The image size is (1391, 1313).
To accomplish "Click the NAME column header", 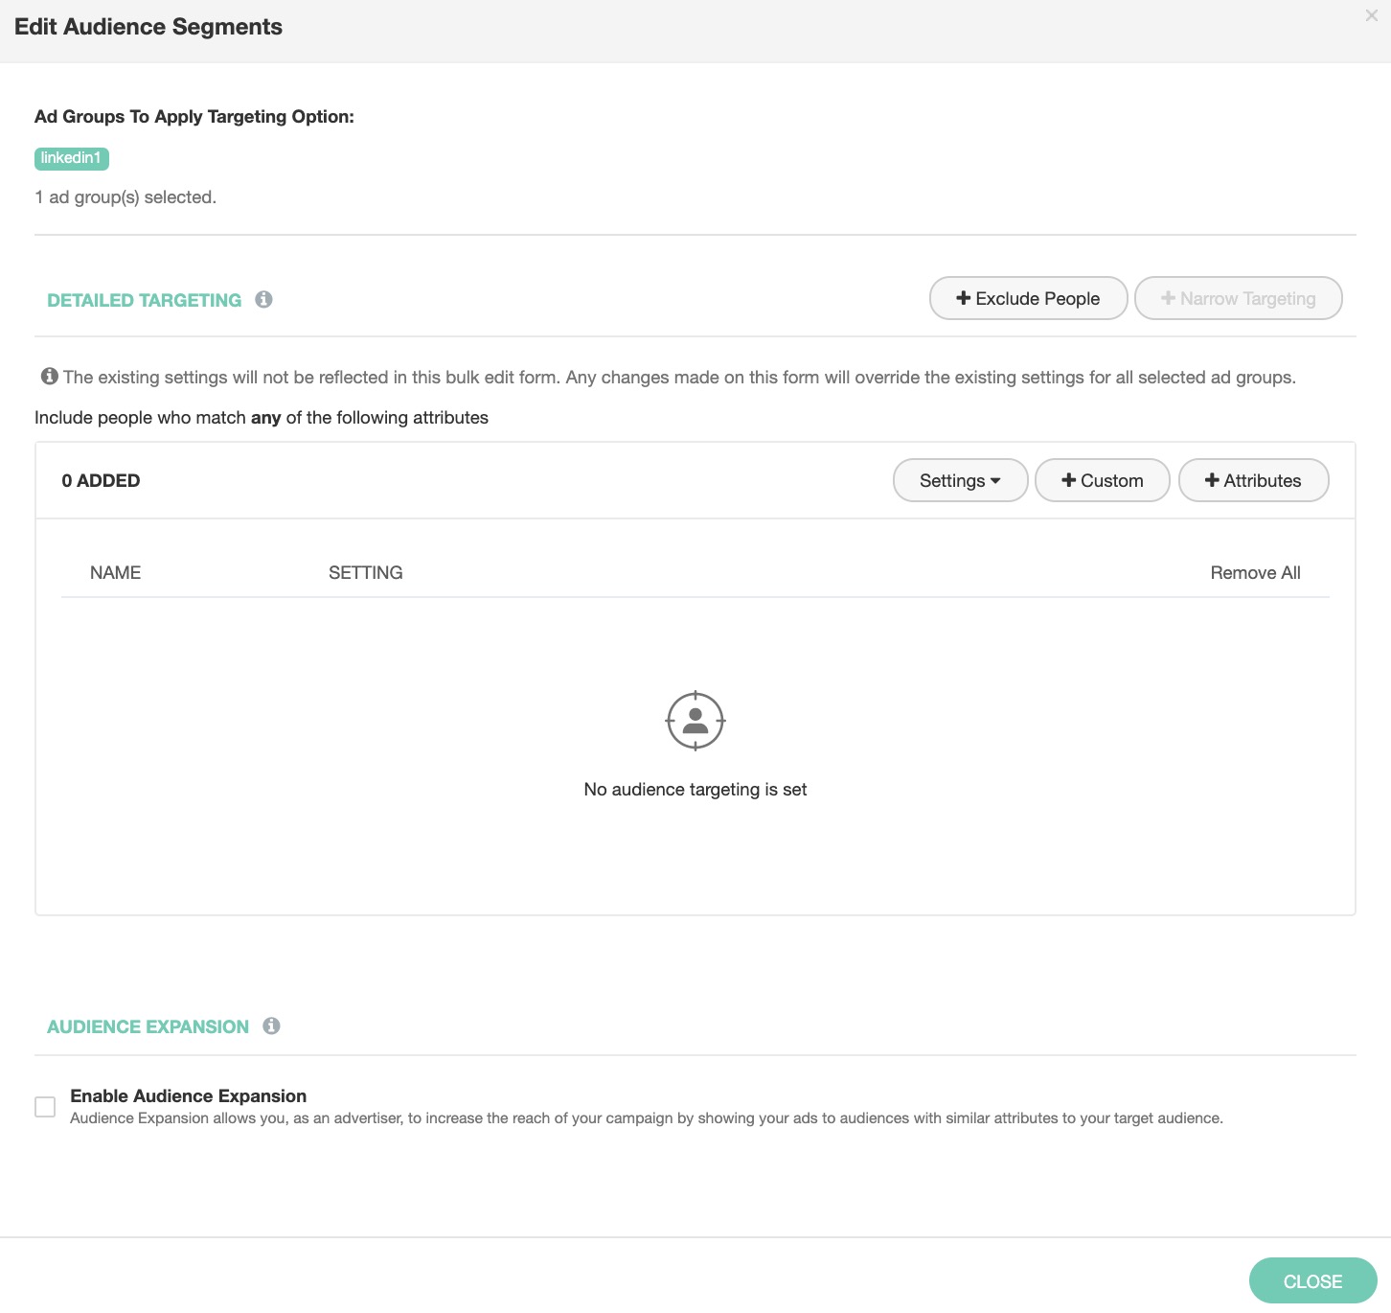I will click(115, 573).
